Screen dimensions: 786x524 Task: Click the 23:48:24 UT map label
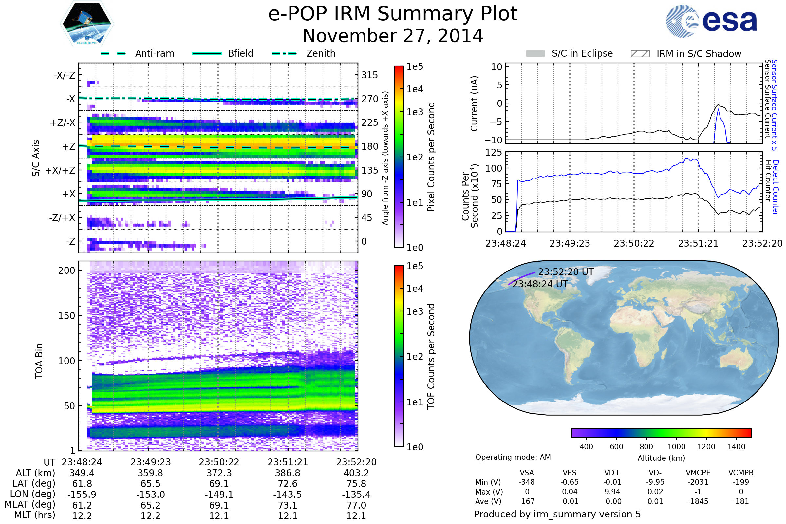[540, 284]
